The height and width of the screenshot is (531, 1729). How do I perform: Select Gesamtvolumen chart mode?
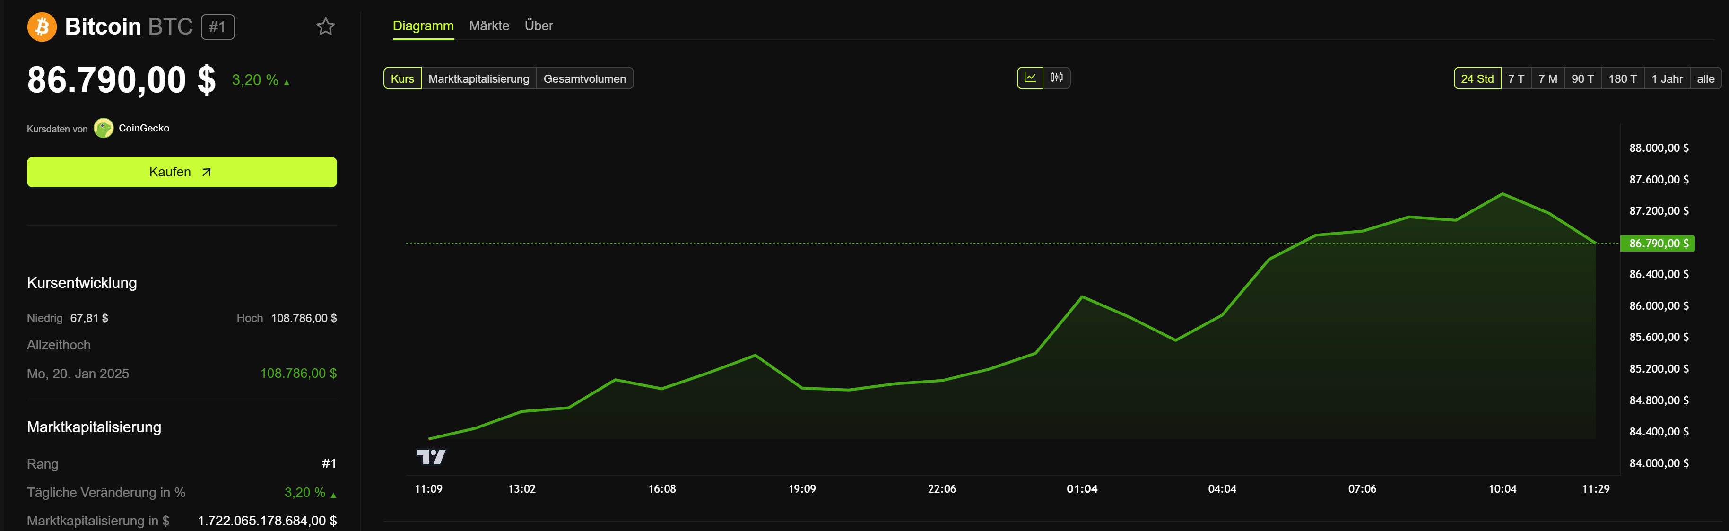coord(584,78)
